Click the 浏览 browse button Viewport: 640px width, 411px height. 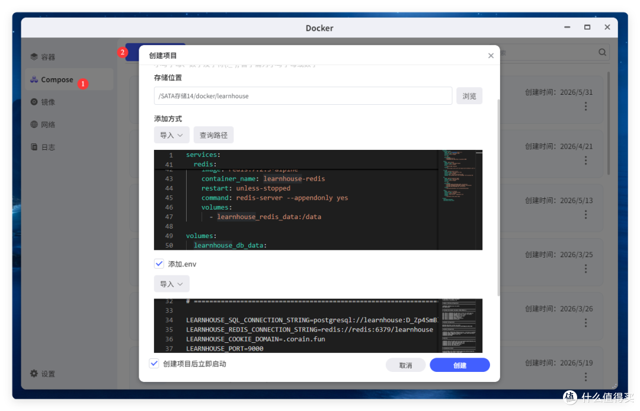(469, 96)
